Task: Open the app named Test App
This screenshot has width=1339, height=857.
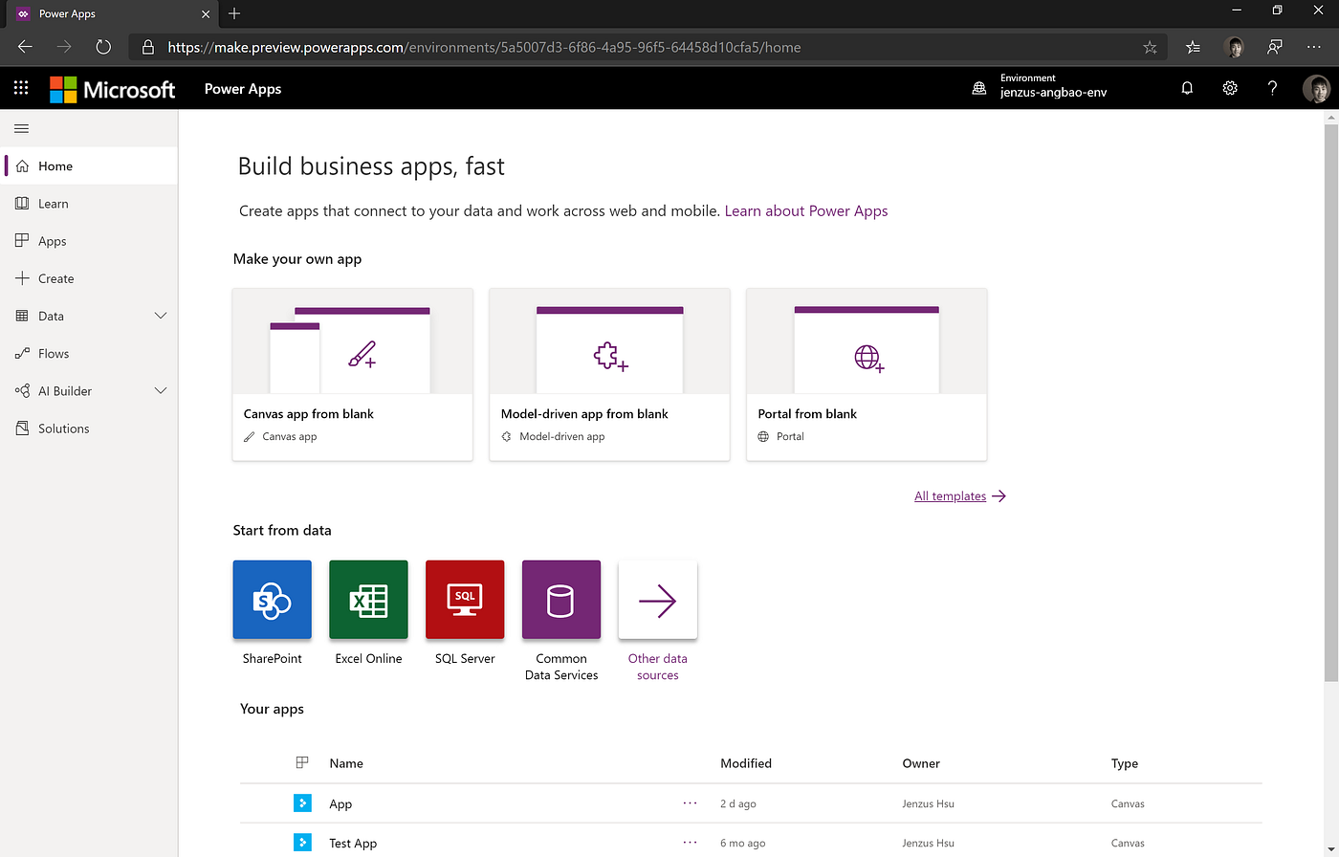Action: [353, 844]
